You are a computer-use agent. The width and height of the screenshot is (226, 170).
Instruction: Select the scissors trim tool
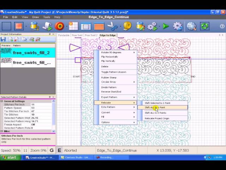[112, 26]
